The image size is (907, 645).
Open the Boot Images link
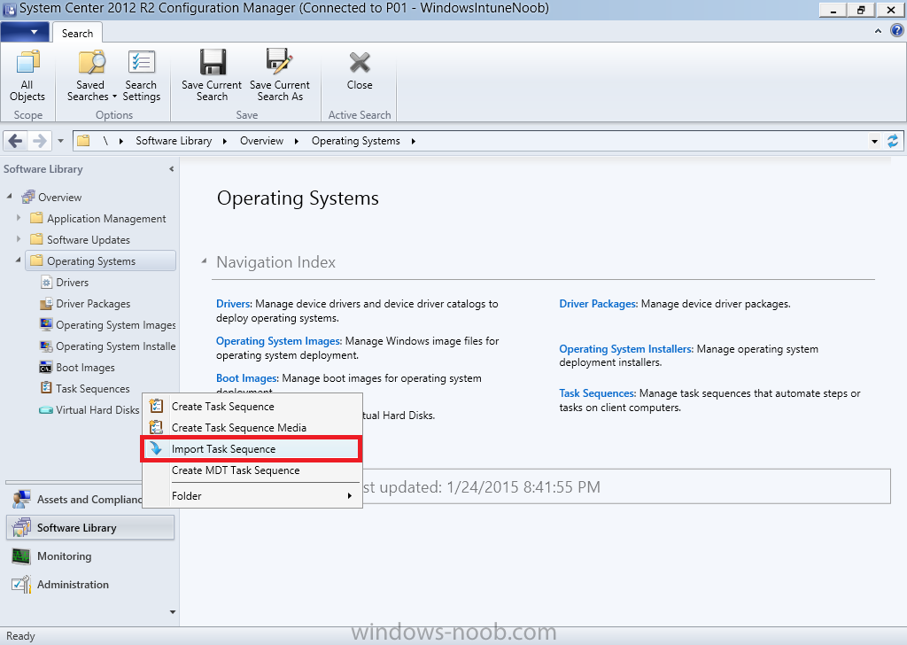tap(246, 378)
